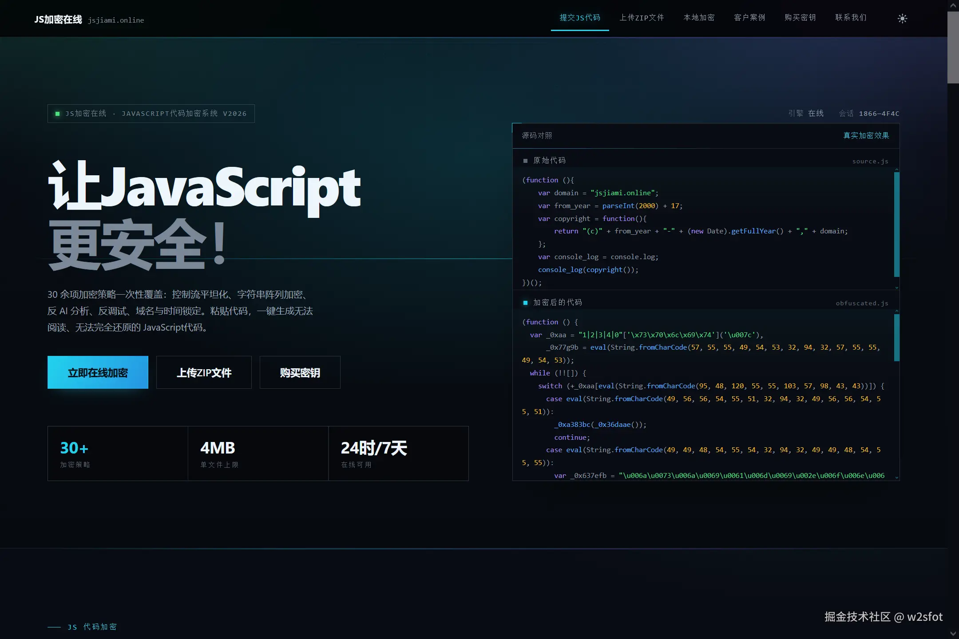Click the 立即在线加密 button
Image resolution: width=959 pixels, height=639 pixels.
(98, 372)
